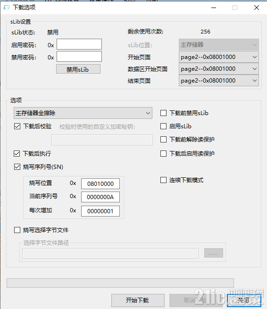Uncheck the 下载后执行 option
267x309 pixels.
(x=17, y=153)
